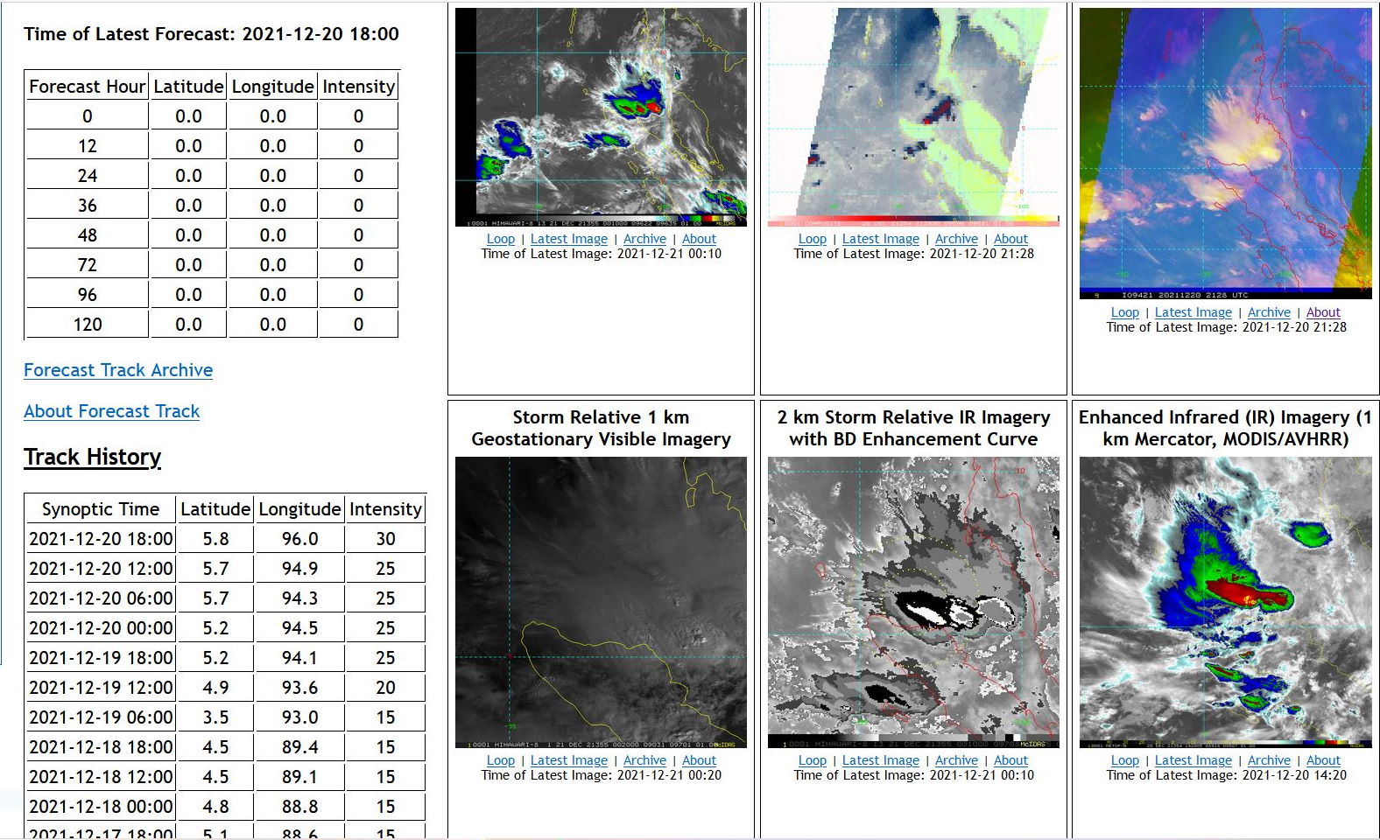Play Loop for Enhanced Infrared MODIS/AVHRR imagery
The height and width of the screenshot is (840, 1380).
tap(1125, 760)
